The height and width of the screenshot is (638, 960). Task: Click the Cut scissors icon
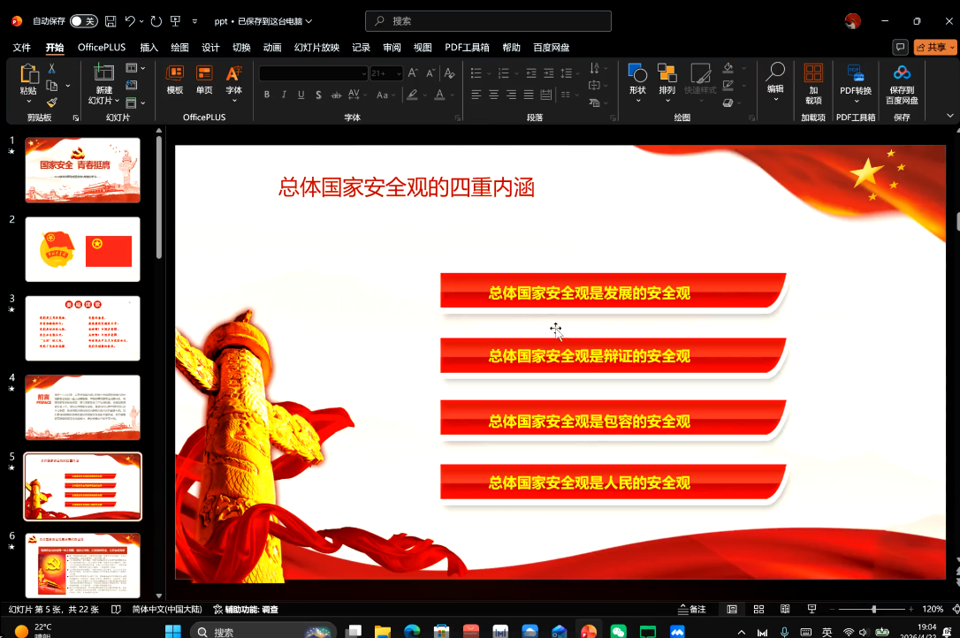click(x=52, y=69)
